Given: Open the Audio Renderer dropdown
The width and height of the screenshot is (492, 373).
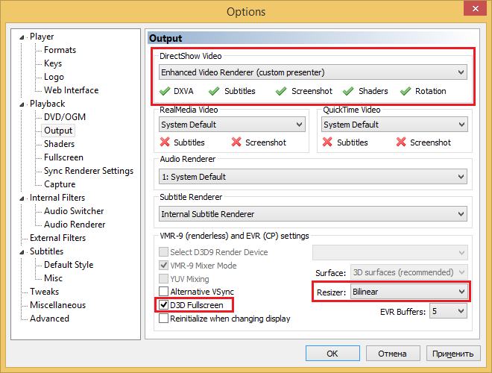Looking at the screenshot, I should 312,177.
